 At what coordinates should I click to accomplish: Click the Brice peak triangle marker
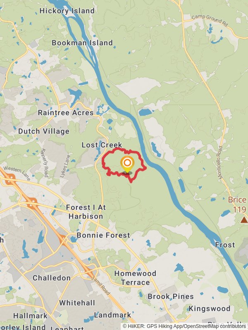244,220
